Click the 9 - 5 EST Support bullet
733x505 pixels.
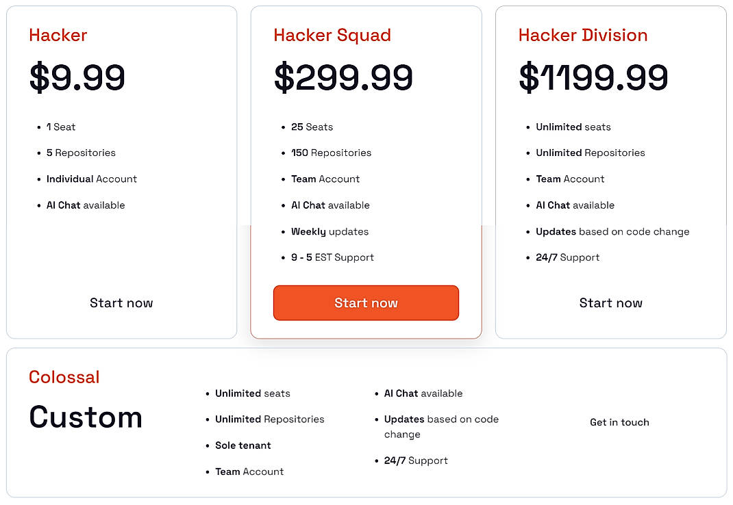pyautogui.click(x=330, y=257)
